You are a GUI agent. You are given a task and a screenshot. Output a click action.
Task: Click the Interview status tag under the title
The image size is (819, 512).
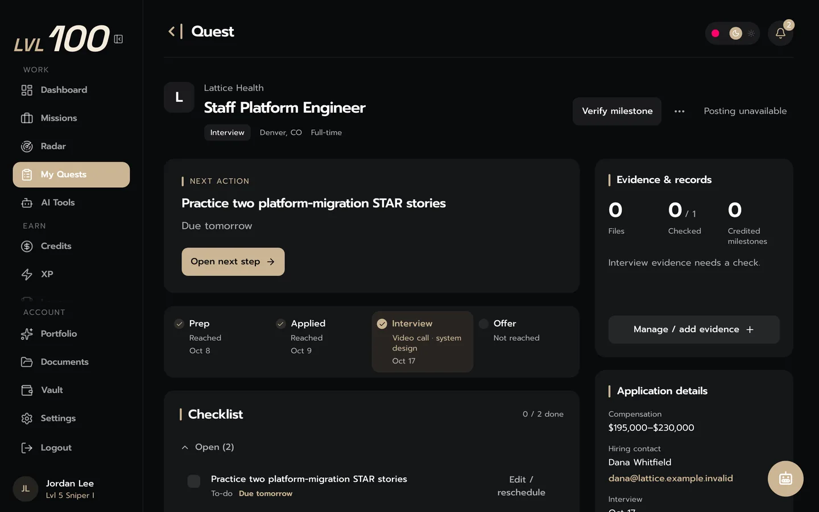[x=227, y=133]
